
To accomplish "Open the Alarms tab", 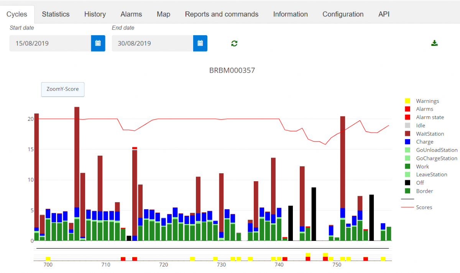I will [131, 14].
